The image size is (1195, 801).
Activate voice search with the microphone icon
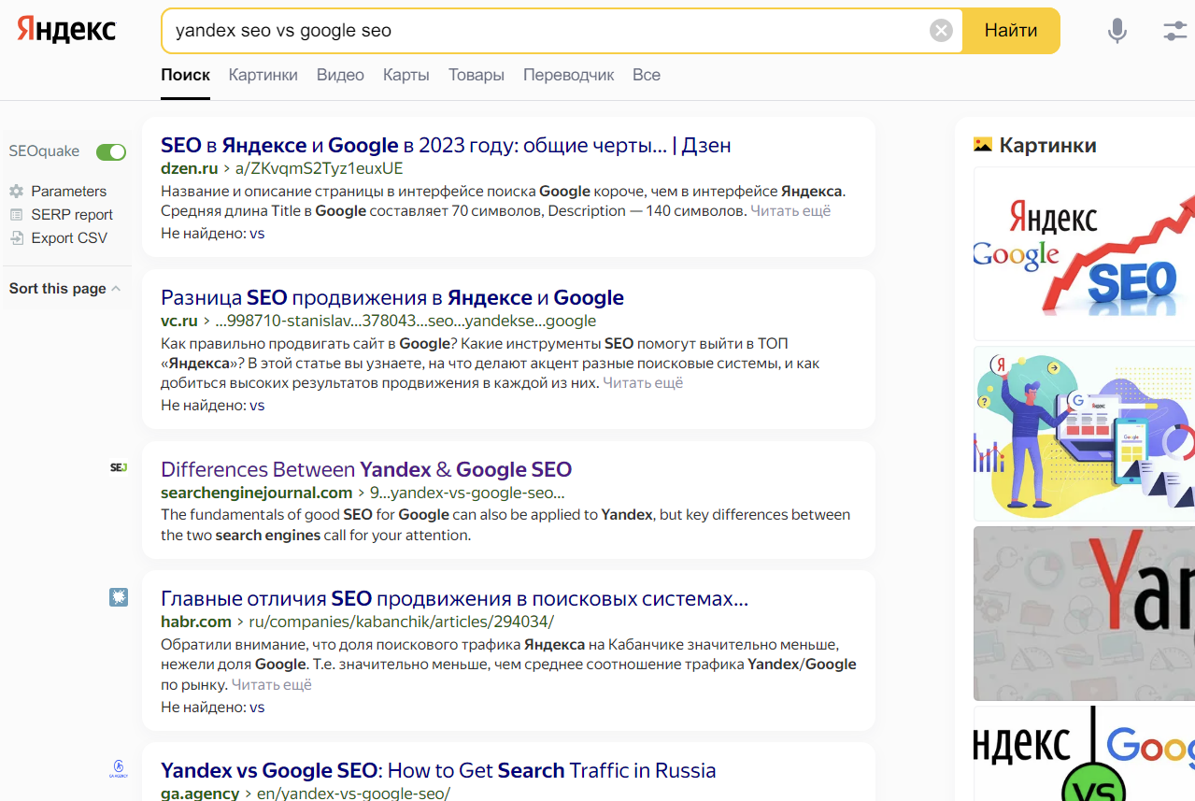point(1117,30)
